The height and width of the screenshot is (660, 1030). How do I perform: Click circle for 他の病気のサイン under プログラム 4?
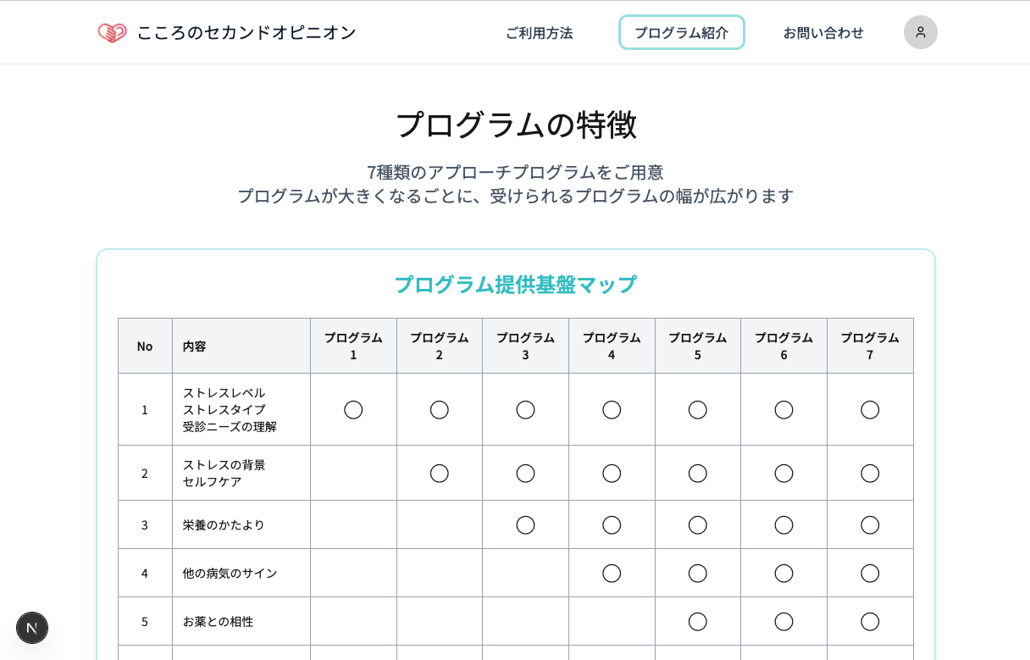(612, 574)
